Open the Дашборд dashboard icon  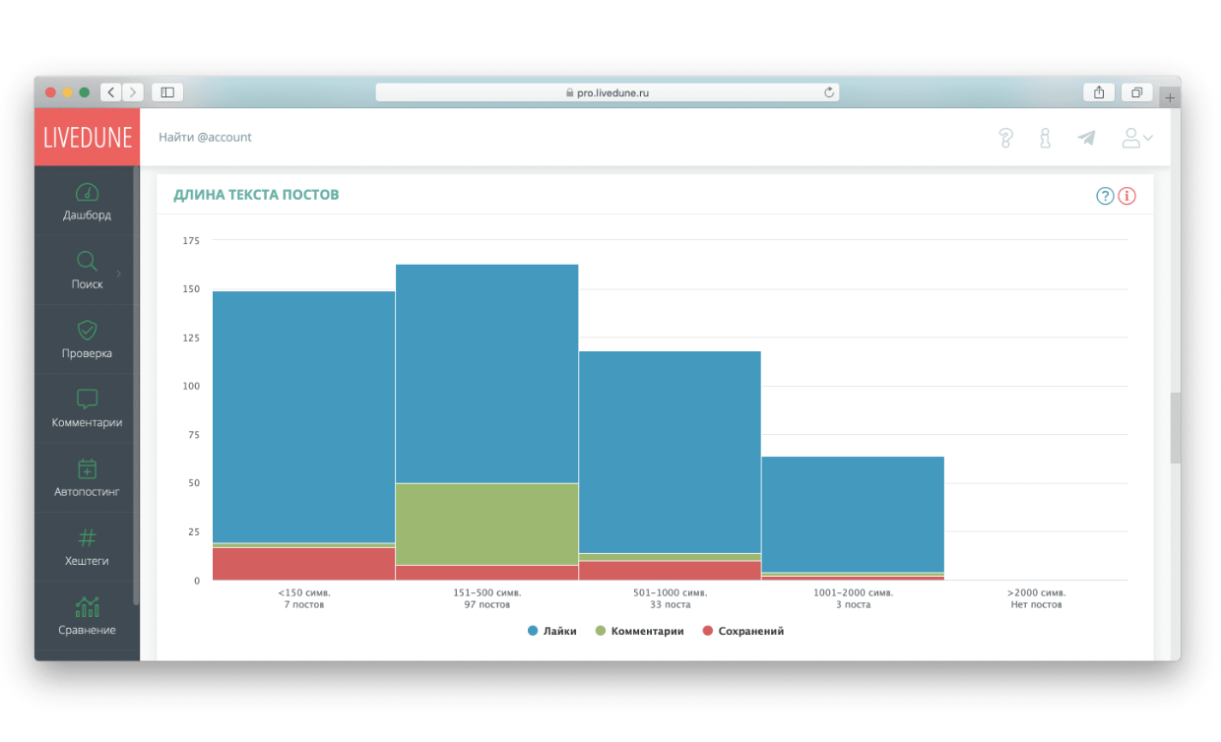[x=87, y=192]
